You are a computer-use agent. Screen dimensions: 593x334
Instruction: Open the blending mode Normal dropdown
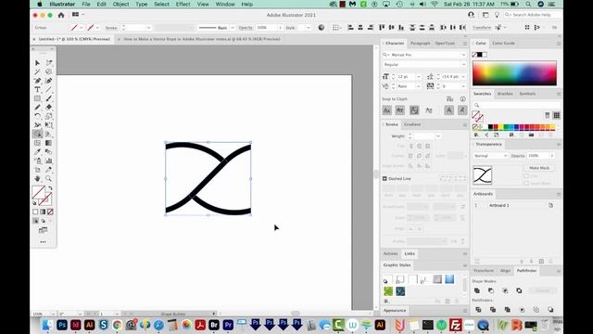(490, 156)
